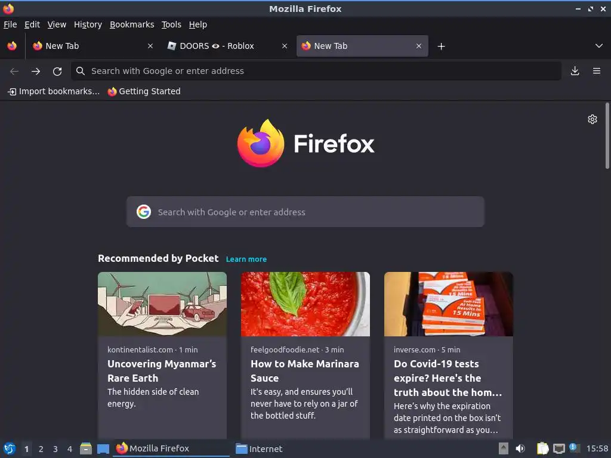Click inverse.com source text

[415, 349]
